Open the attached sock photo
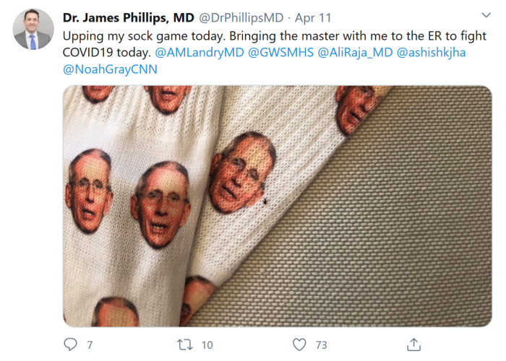This screenshot has height=361, width=506. 278,206
